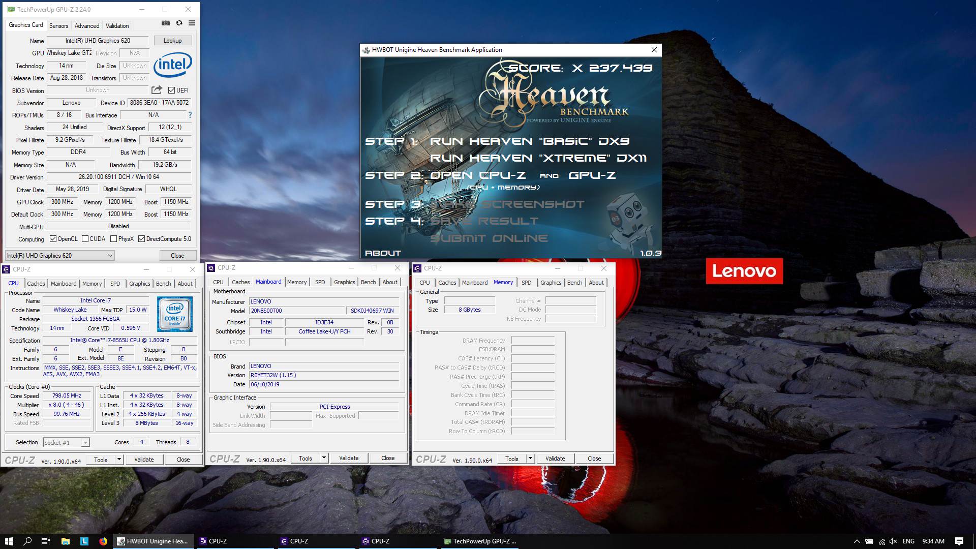Open File Explorer from the taskbar
The image size is (976, 549).
click(x=65, y=541)
